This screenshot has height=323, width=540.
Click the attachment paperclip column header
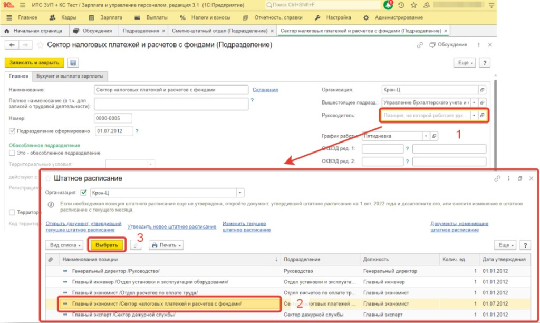51,259
